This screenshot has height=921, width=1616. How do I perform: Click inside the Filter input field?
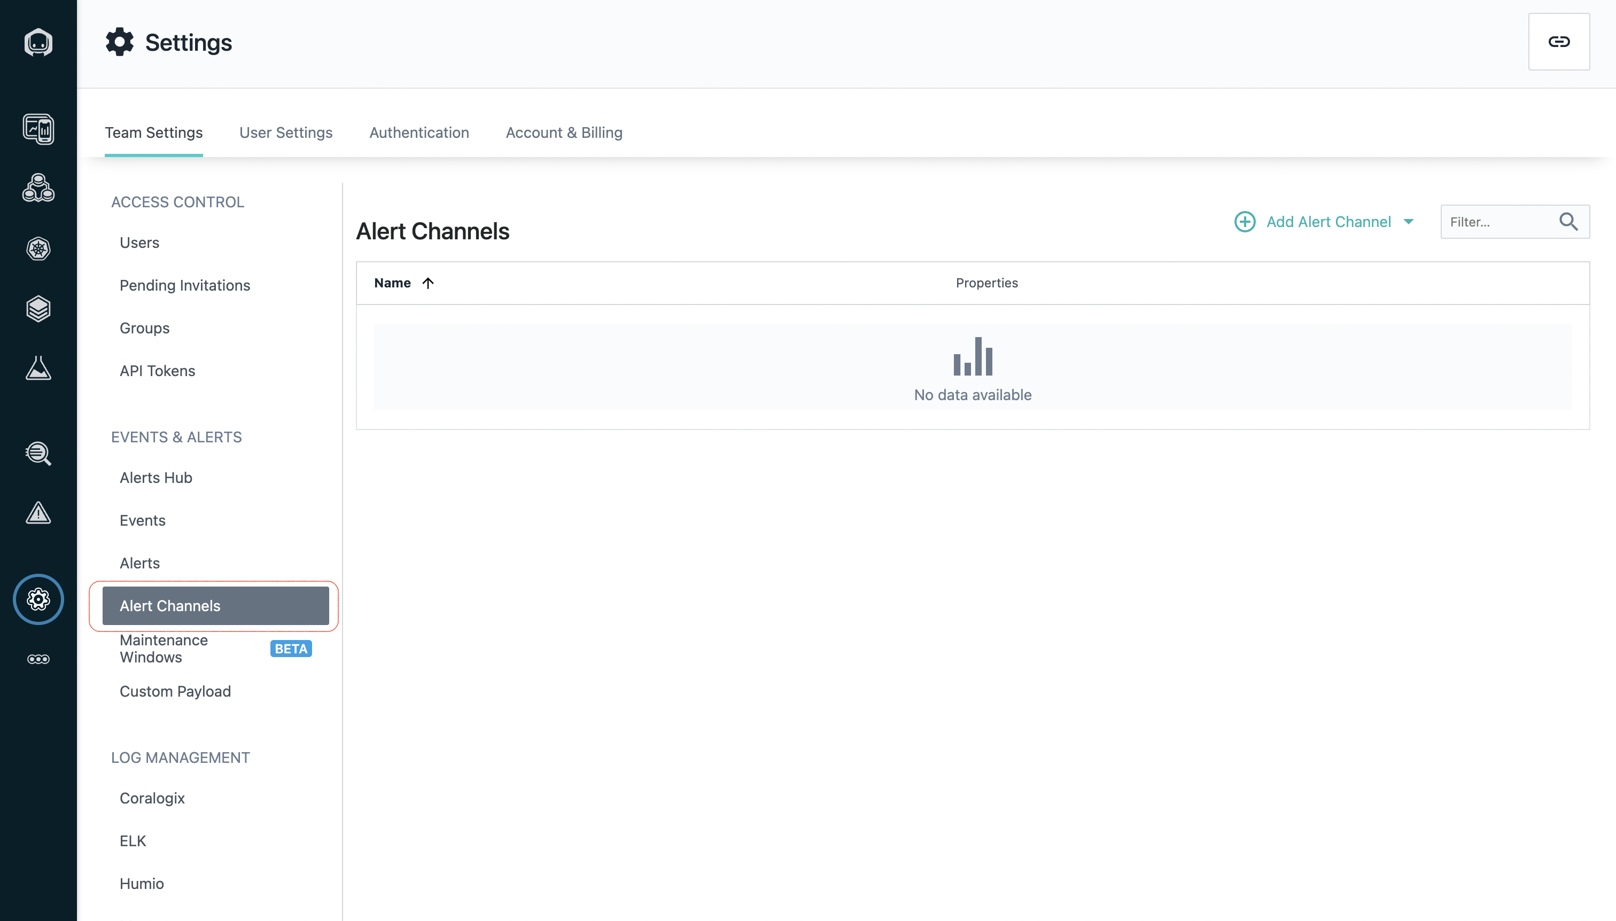[x=1496, y=221]
